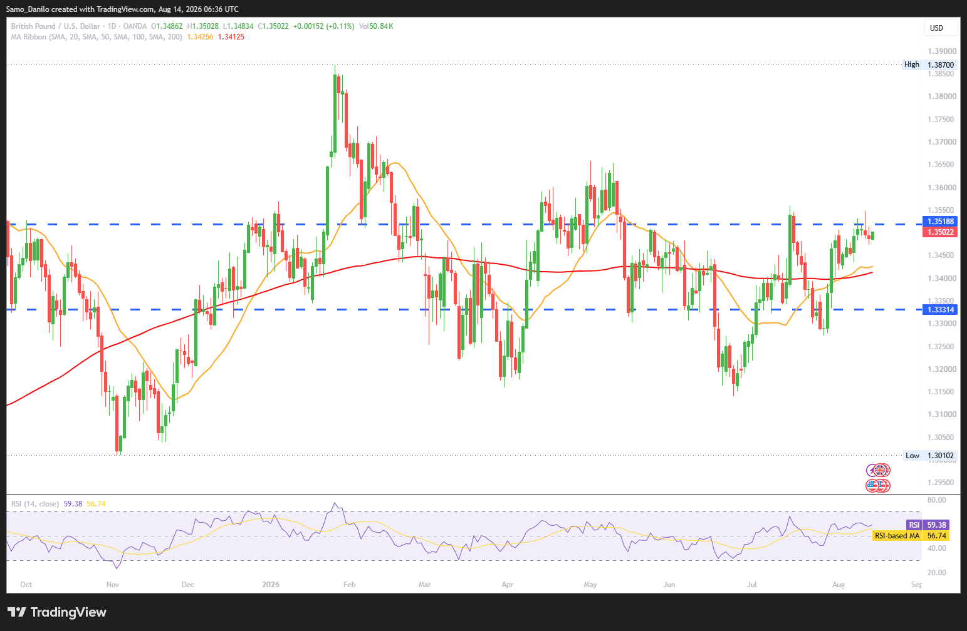This screenshot has width=967, height=631.
Task: Click the orange 1.34256 MA value
Action: pos(200,37)
